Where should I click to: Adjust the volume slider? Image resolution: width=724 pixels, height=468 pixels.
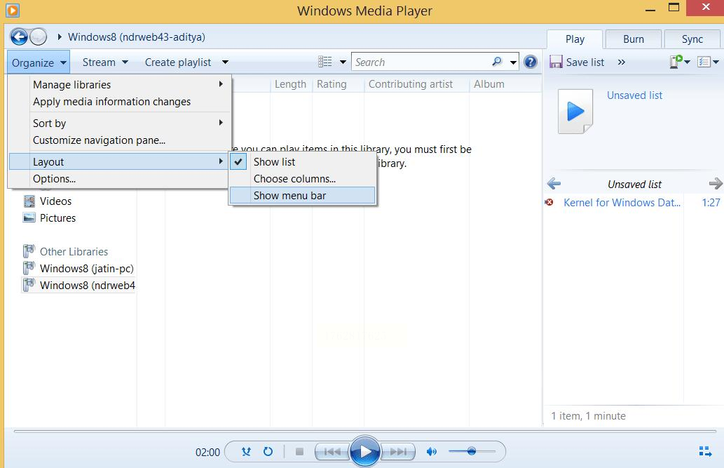472,451
